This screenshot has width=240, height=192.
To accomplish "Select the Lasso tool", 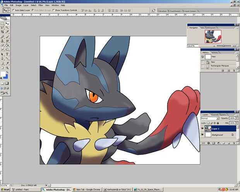I will (2, 28).
